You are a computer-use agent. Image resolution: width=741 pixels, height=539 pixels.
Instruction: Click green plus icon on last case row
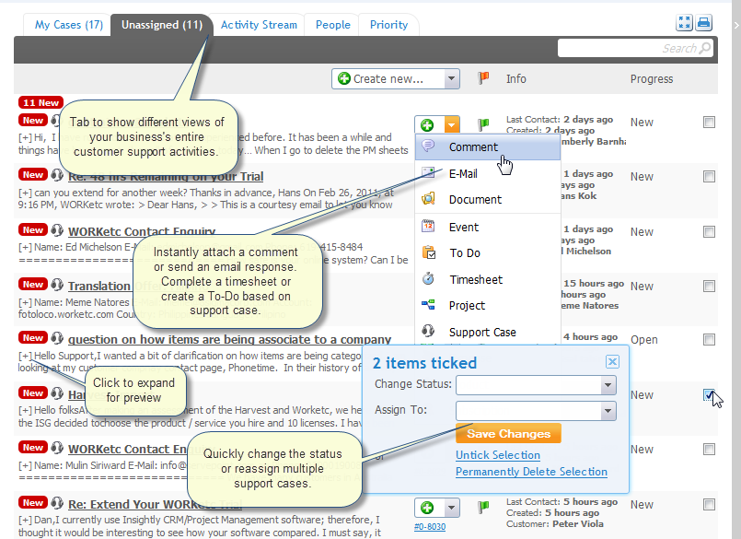point(427,508)
